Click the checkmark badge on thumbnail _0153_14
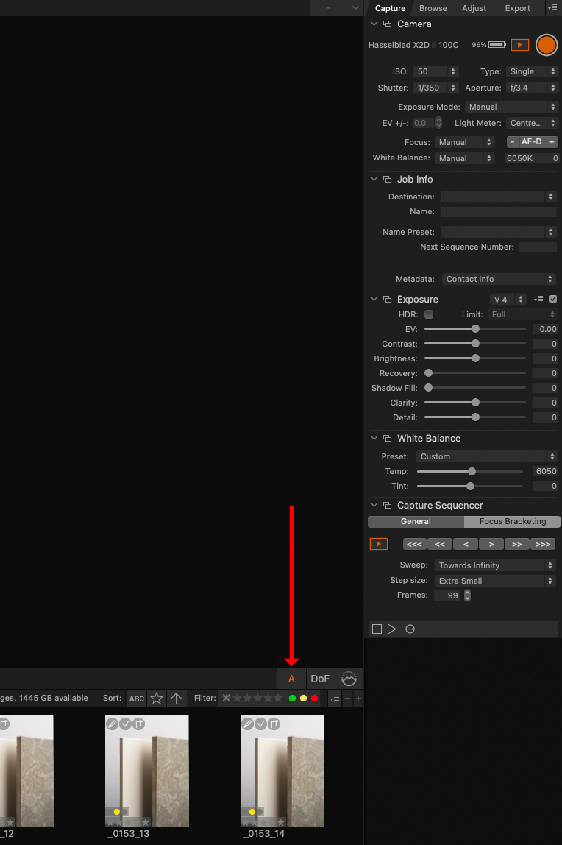 260,724
